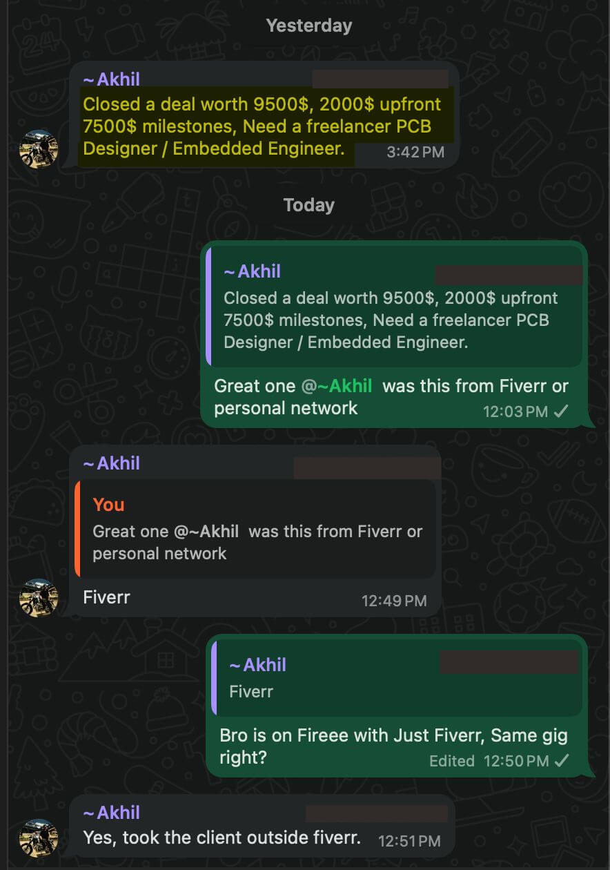
Task: Click Akhil's avatar beside the 3:42 PM message
Action: click(39, 149)
